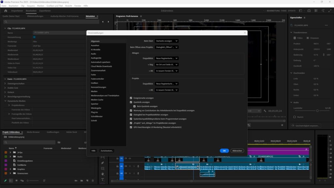Collapse the Transformieren section in Eigenschaften
The image size is (334, 188).
(291, 32)
